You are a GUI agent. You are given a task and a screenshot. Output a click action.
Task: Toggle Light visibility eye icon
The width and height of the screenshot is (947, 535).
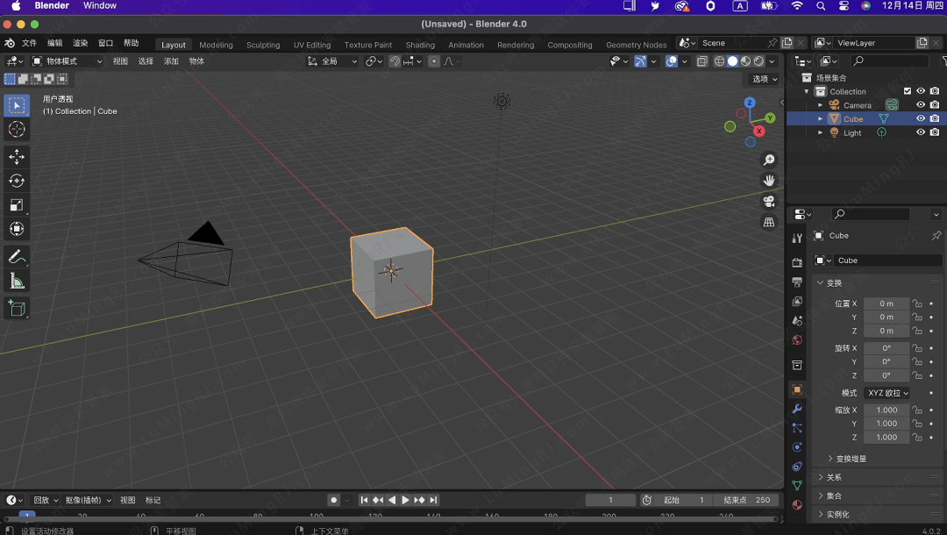(921, 132)
